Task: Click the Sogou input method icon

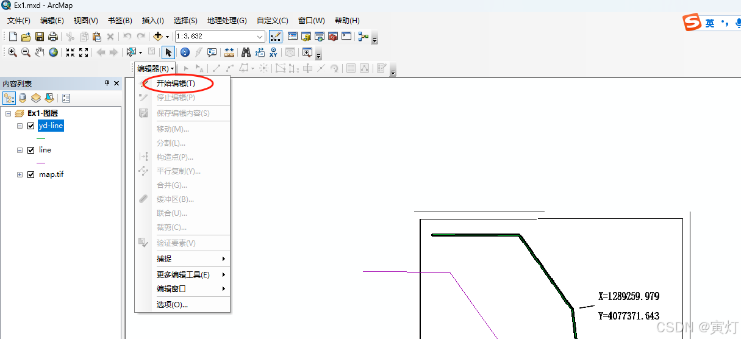Action: click(x=692, y=23)
